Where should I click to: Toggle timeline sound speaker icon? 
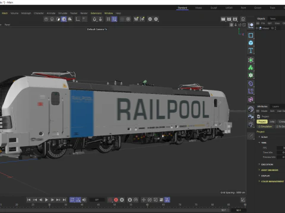click(84, 200)
